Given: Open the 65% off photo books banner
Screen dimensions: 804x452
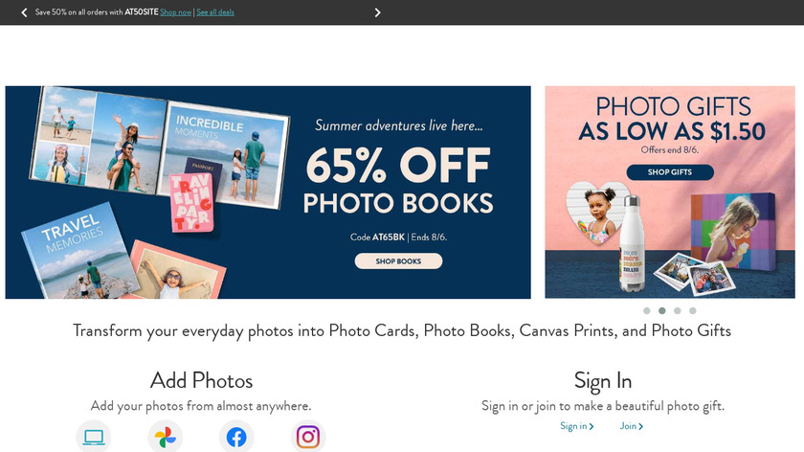Looking at the screenshot, I should point(268,192).
